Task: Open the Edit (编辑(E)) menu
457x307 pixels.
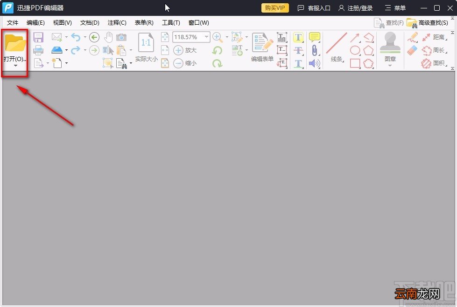Action: 35,23
